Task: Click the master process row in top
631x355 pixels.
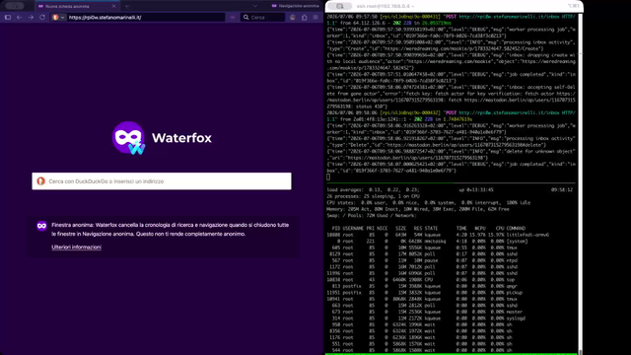Action: 425,312
